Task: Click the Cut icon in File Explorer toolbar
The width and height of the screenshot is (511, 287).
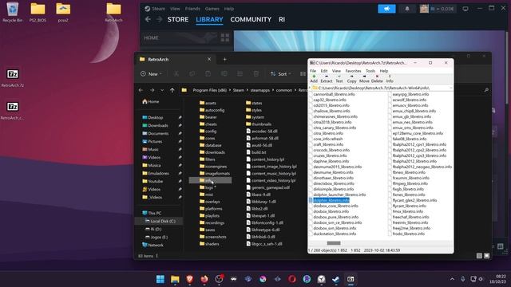Action: (176, 74)
